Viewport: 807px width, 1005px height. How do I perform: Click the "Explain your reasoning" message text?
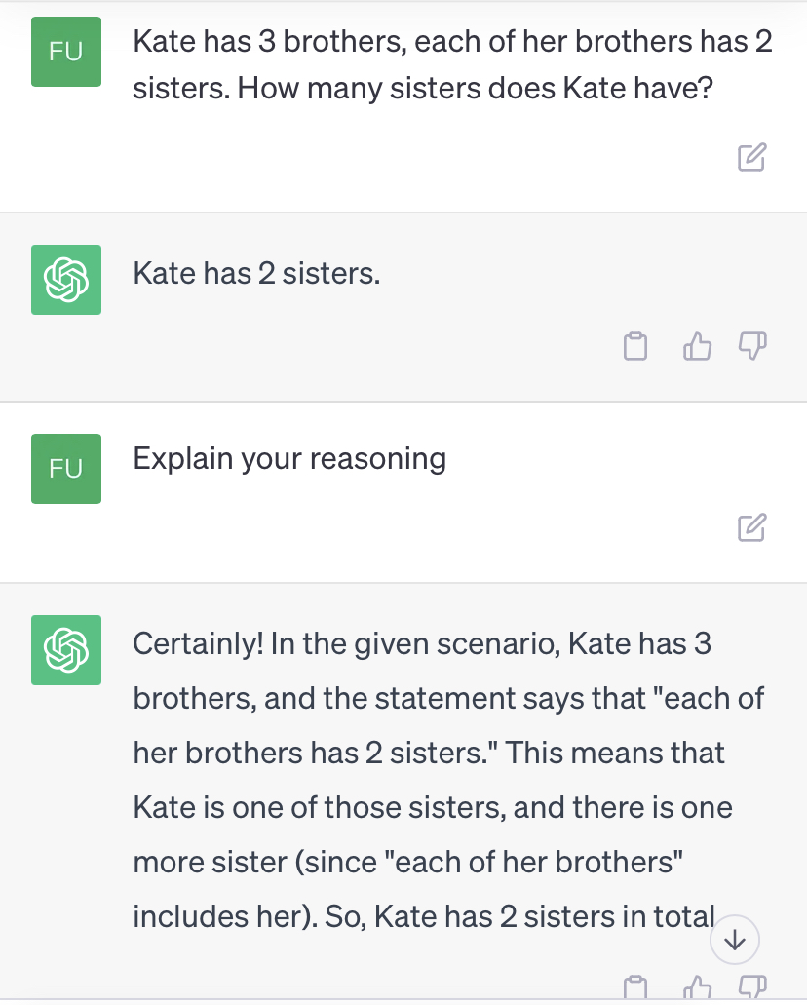pos(289,458)
